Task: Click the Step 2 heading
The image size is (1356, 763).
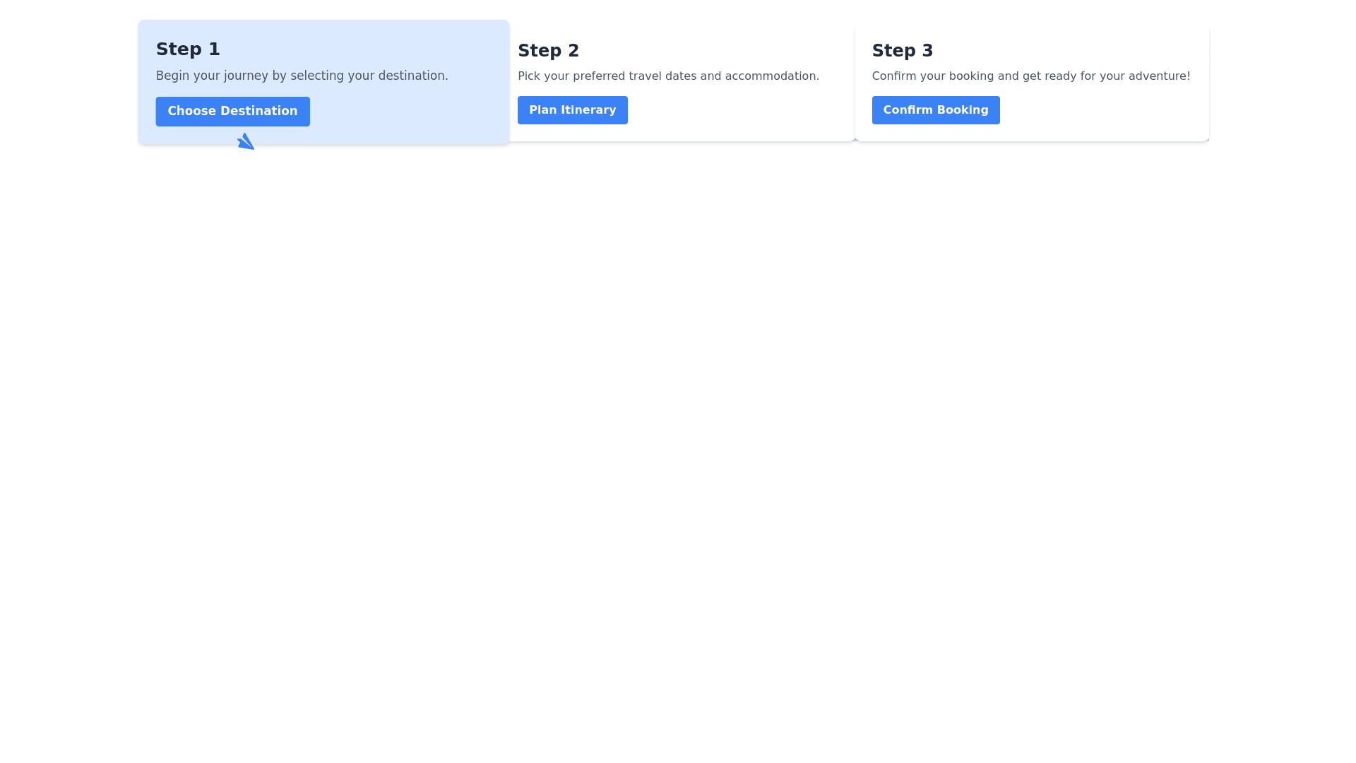Action: [x=549, y=50]
